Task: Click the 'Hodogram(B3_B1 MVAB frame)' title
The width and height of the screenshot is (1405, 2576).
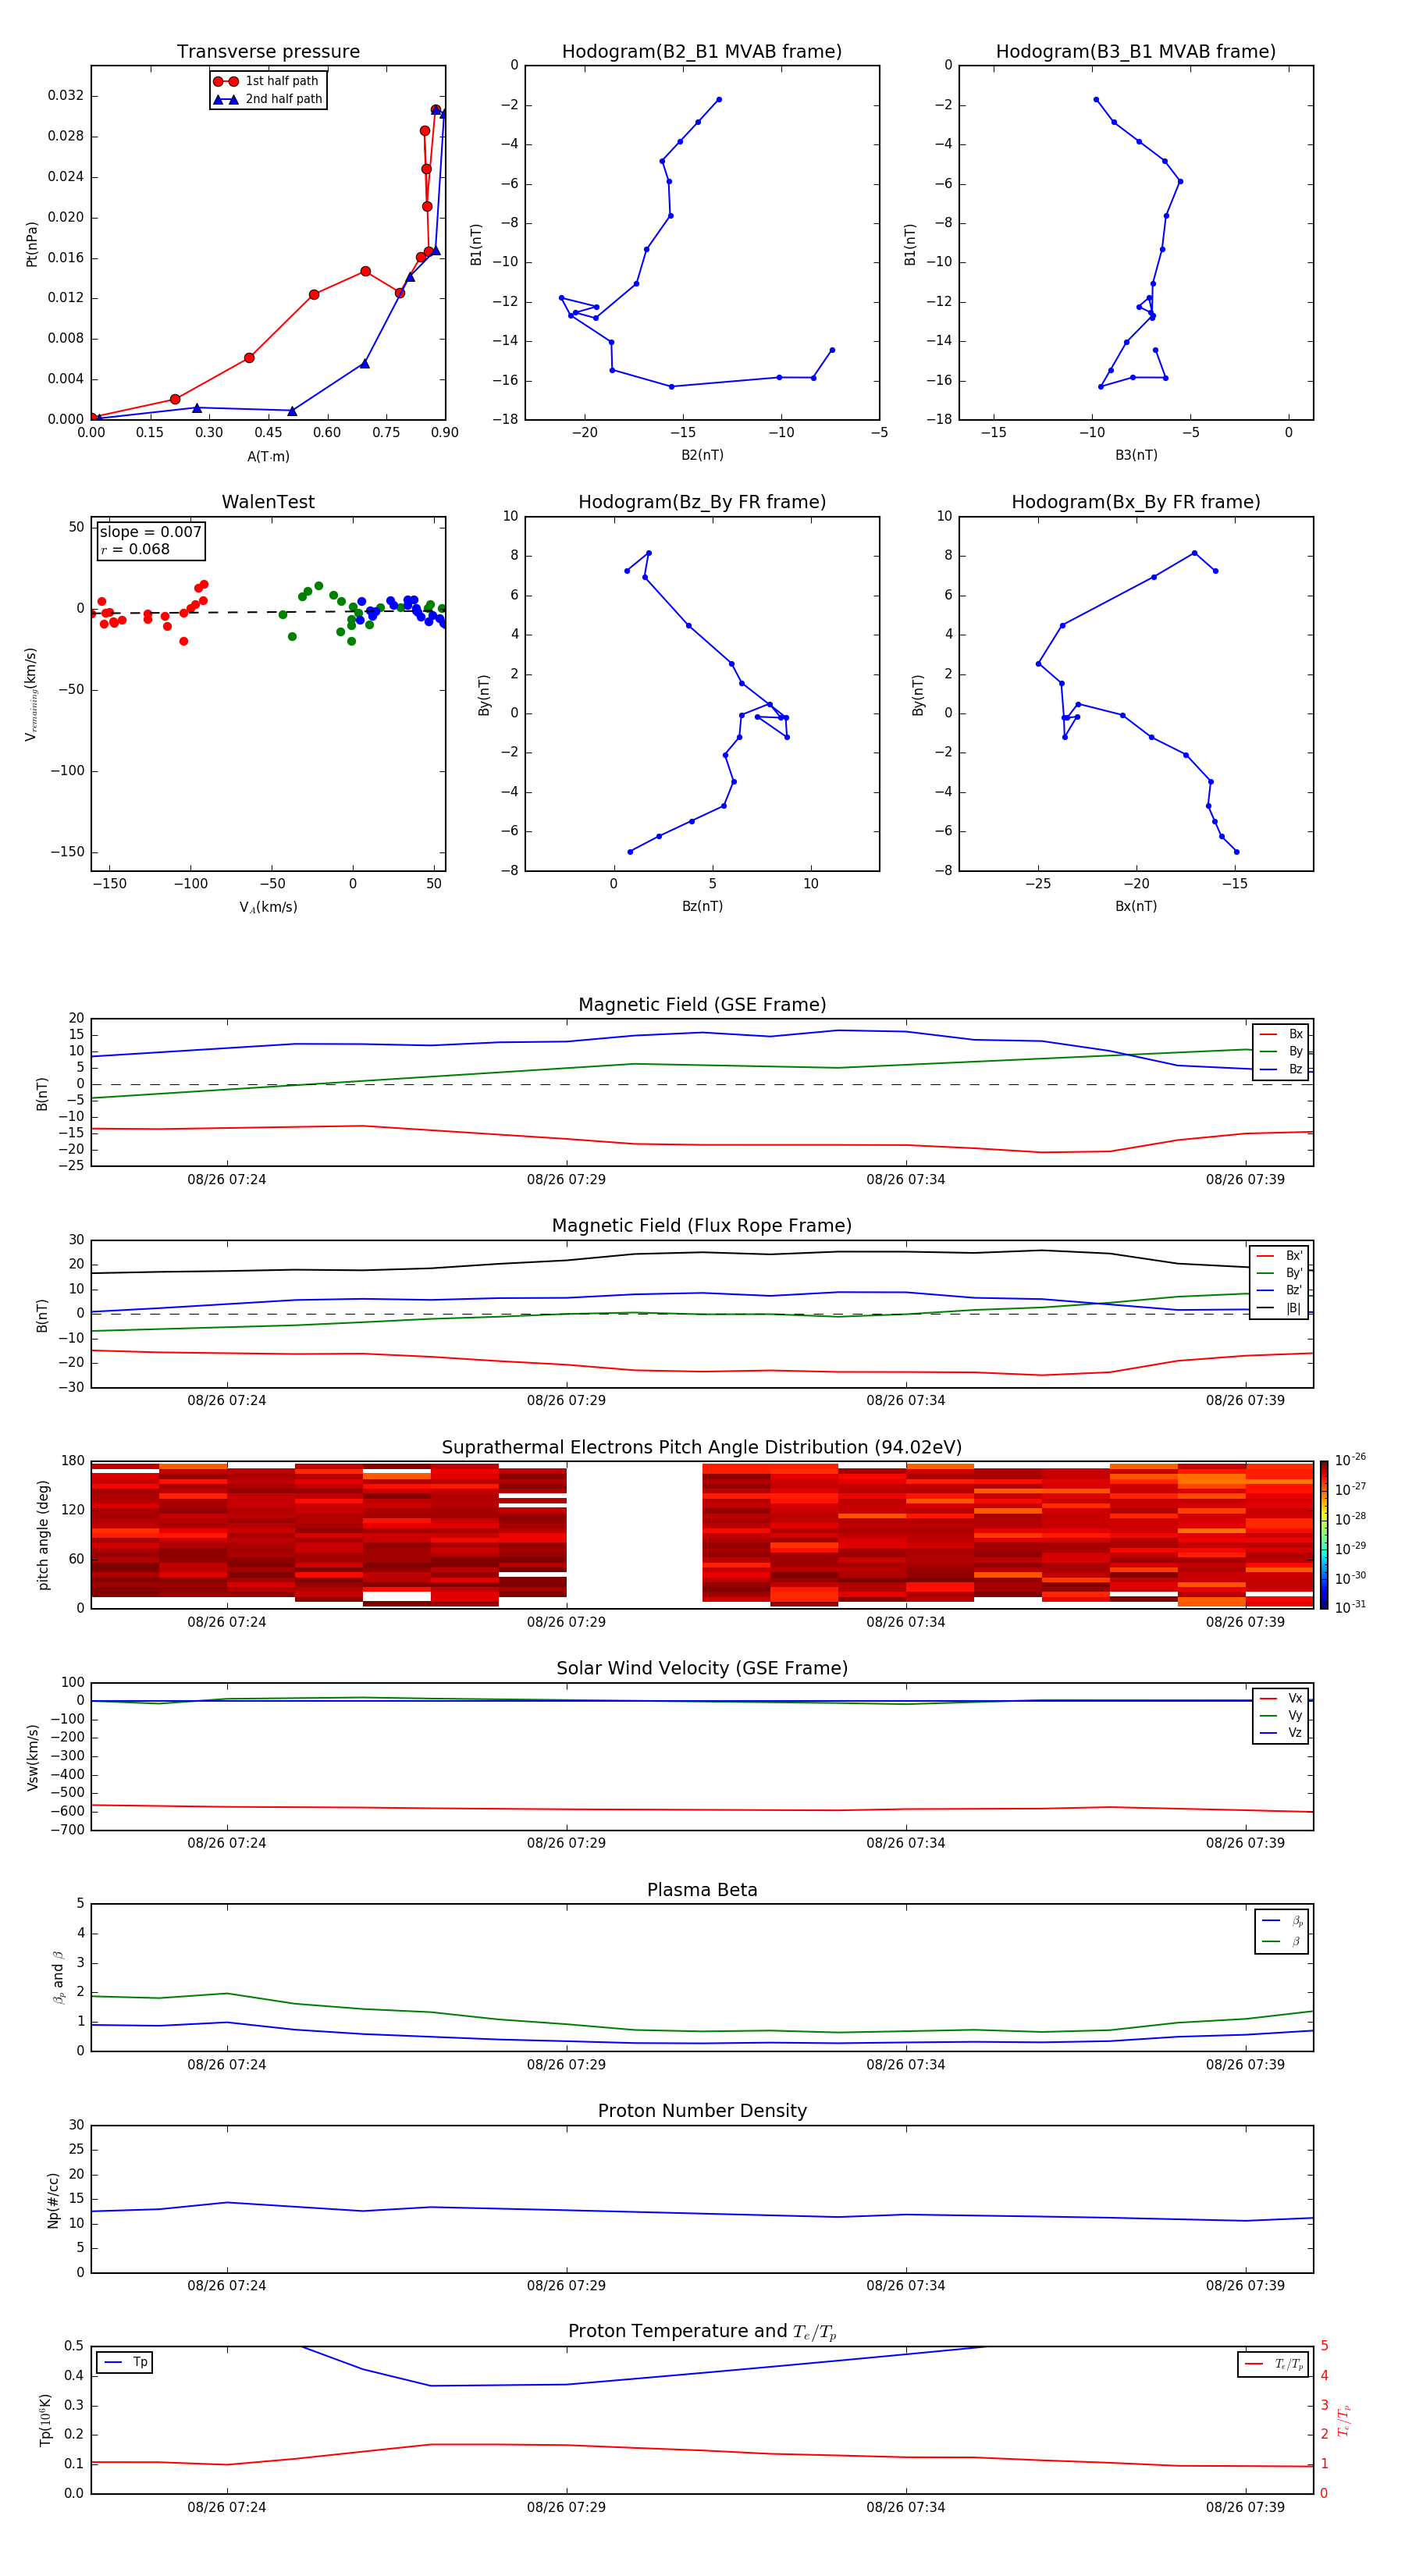Action: pyautogui.click(x=1136, y=52)
